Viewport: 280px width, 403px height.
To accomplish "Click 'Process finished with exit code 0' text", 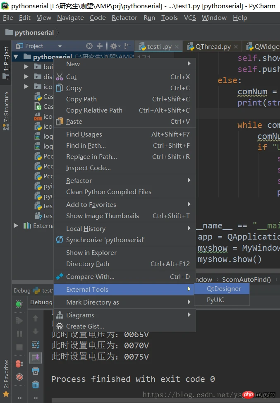I will tap(133, 379).
